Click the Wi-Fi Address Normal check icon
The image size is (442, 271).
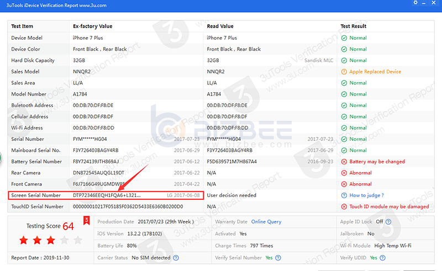(344, 128)
